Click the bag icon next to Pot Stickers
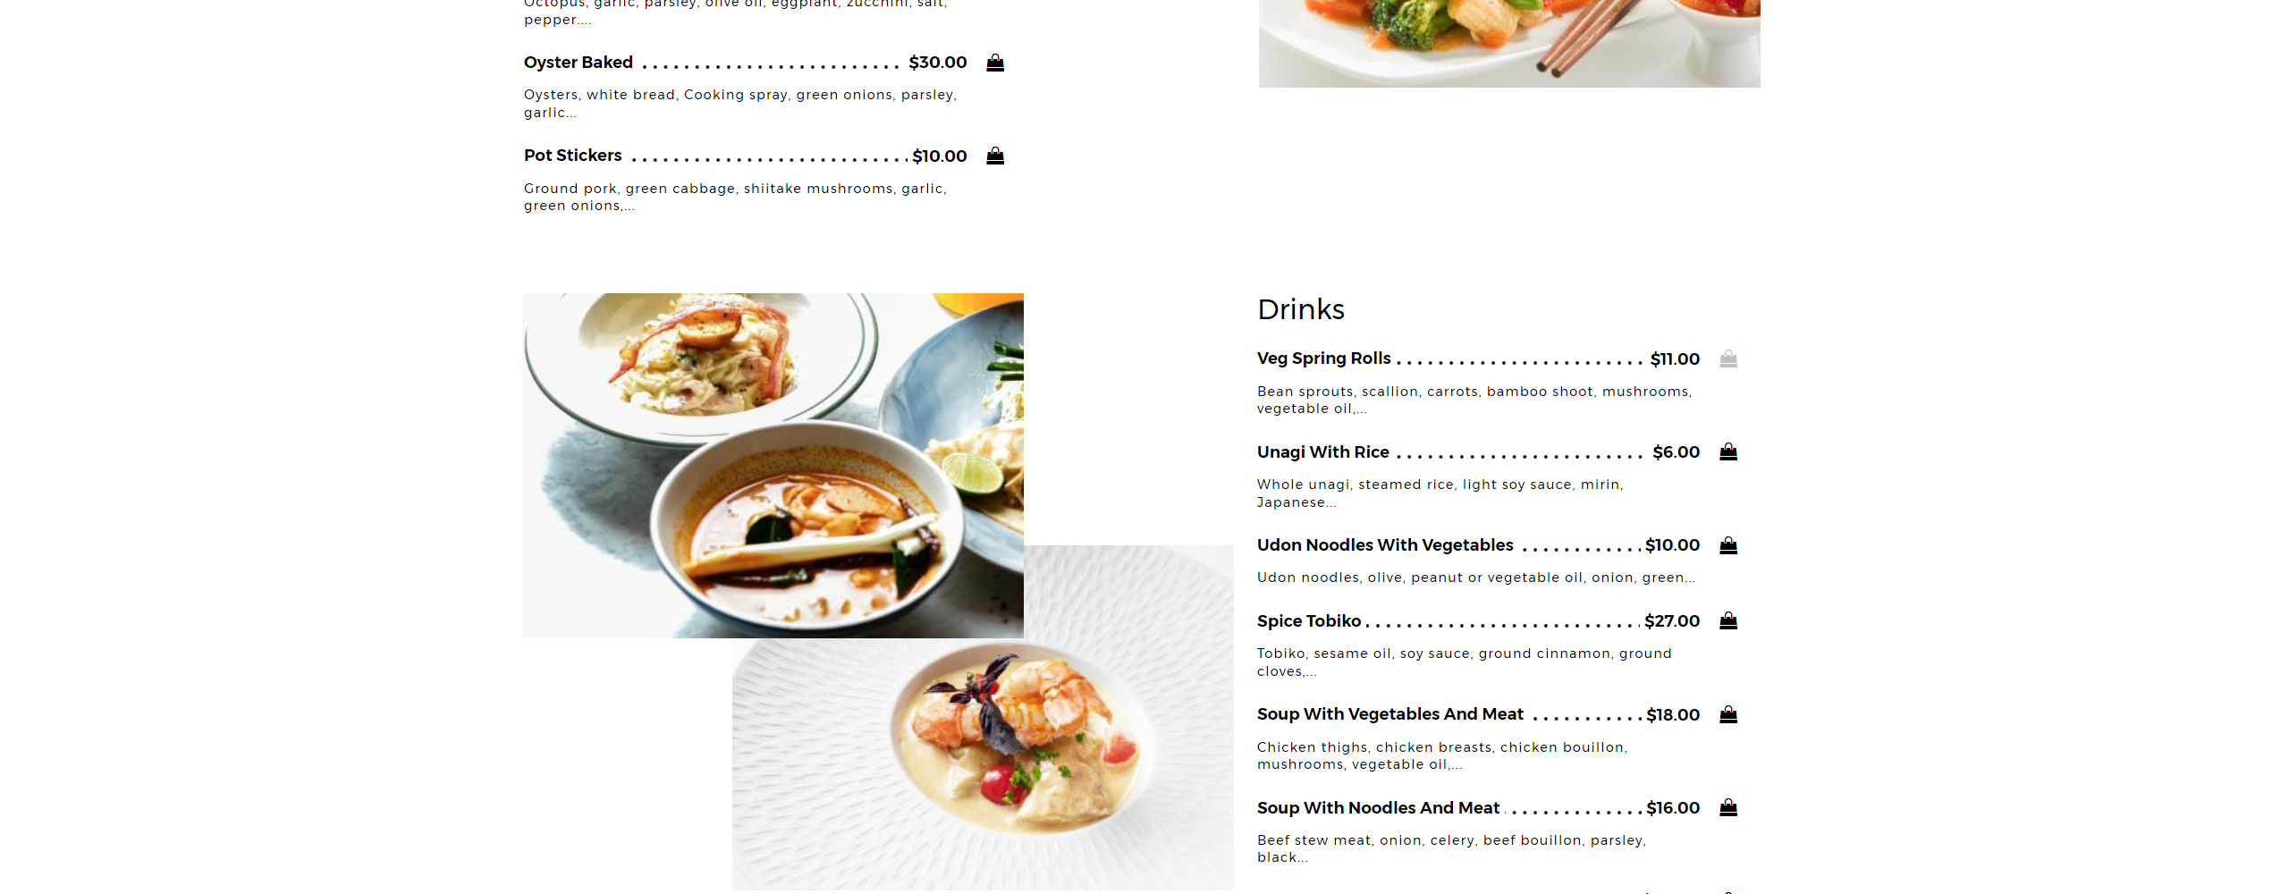This screenshot has height=894, width=2289. [x=995, y=156]
